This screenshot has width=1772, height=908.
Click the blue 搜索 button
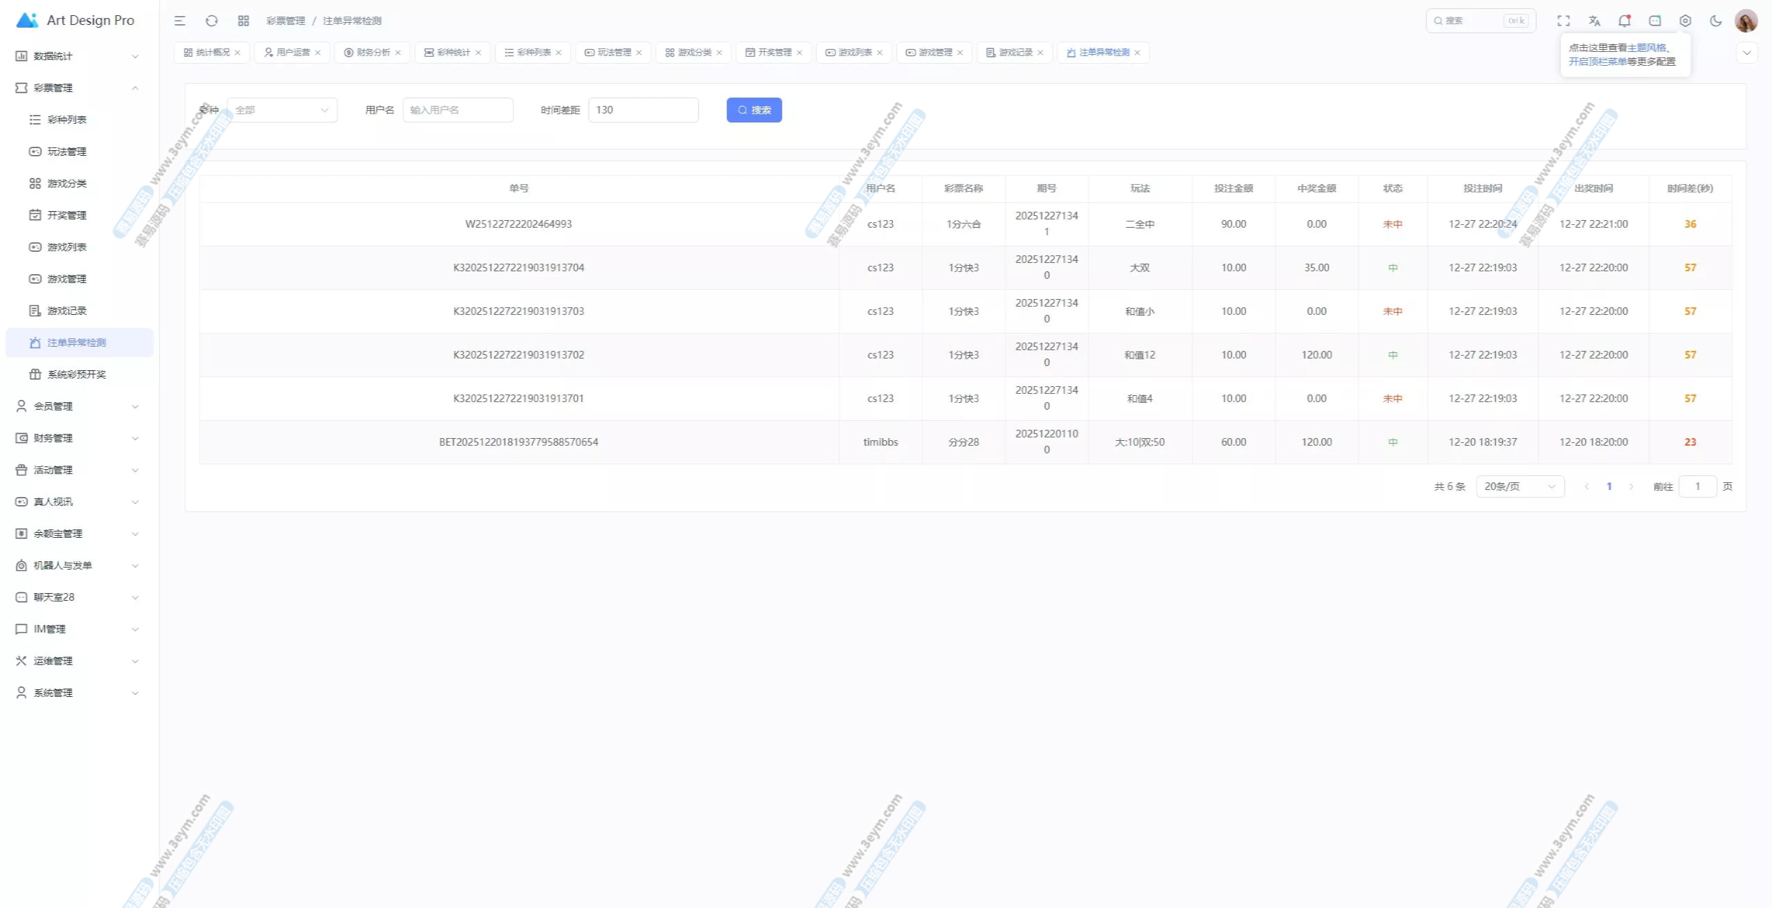click(754, 110)
